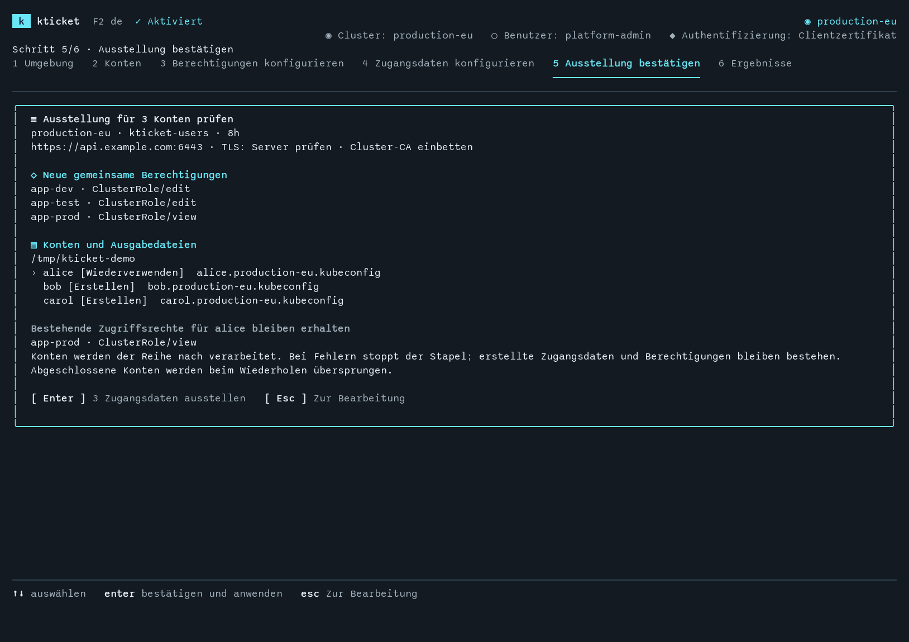Viewport: 909px width, 642px height.
Task: Open the 6 Ergebnisse tab
Action: 755,63
